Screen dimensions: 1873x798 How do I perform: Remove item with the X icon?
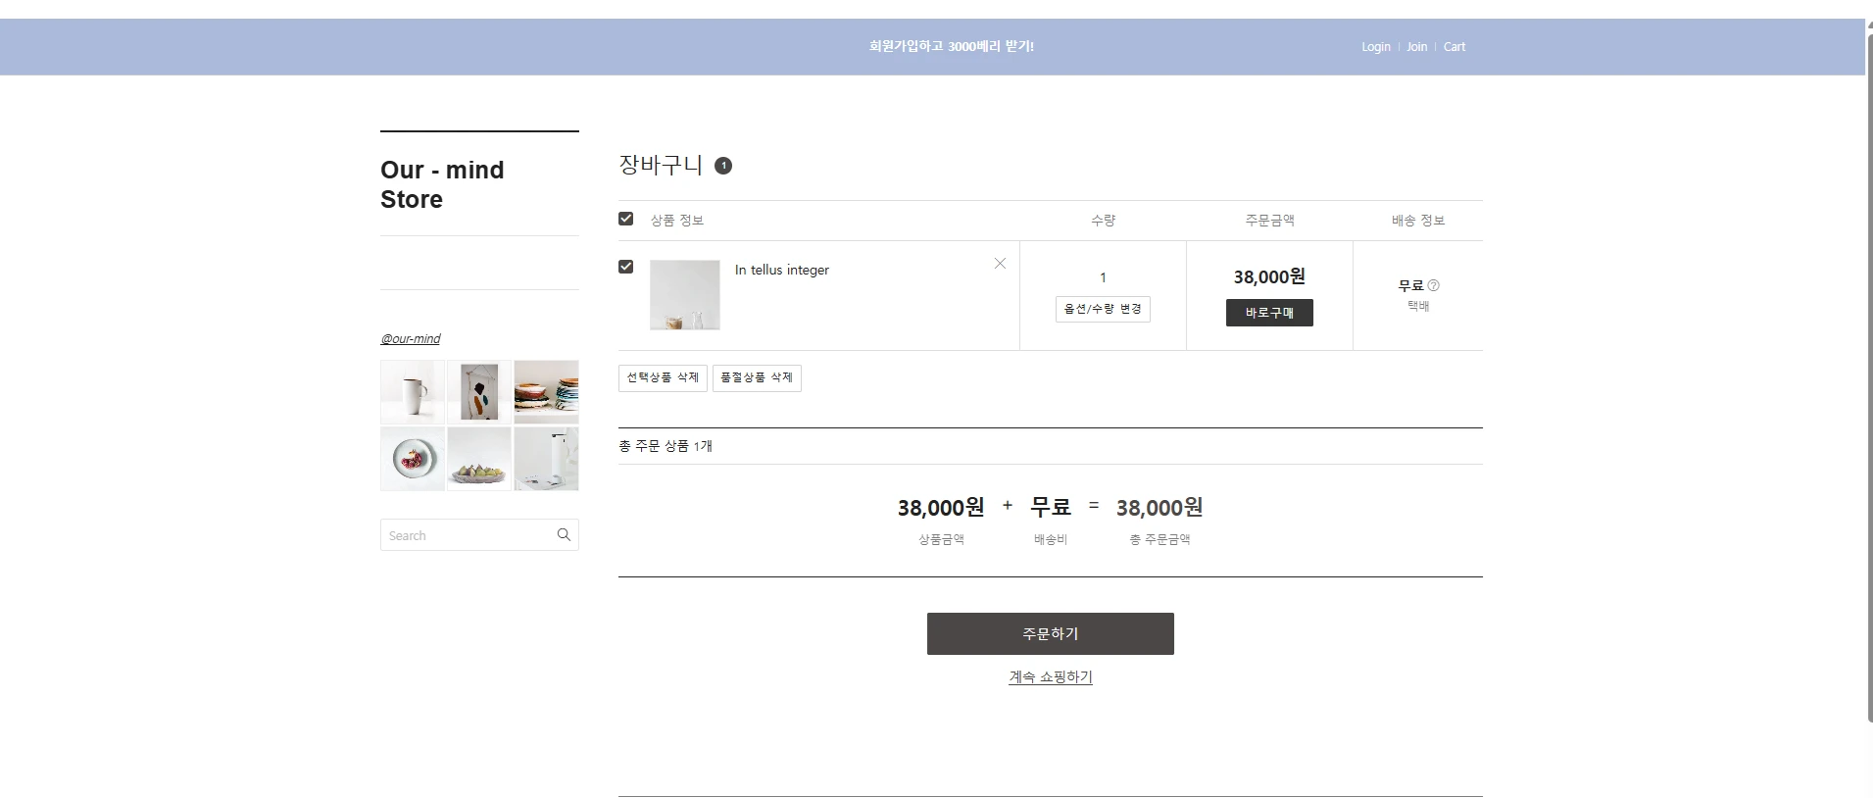[x=1000, y=264]
